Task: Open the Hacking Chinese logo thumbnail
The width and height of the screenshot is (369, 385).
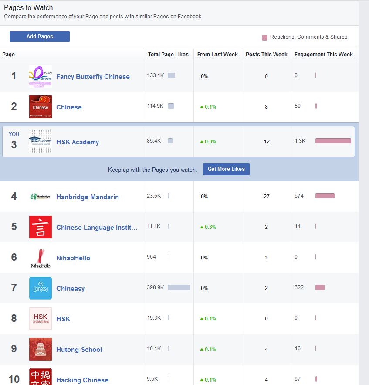Action: pyautogui.click(x=40, y=377)
